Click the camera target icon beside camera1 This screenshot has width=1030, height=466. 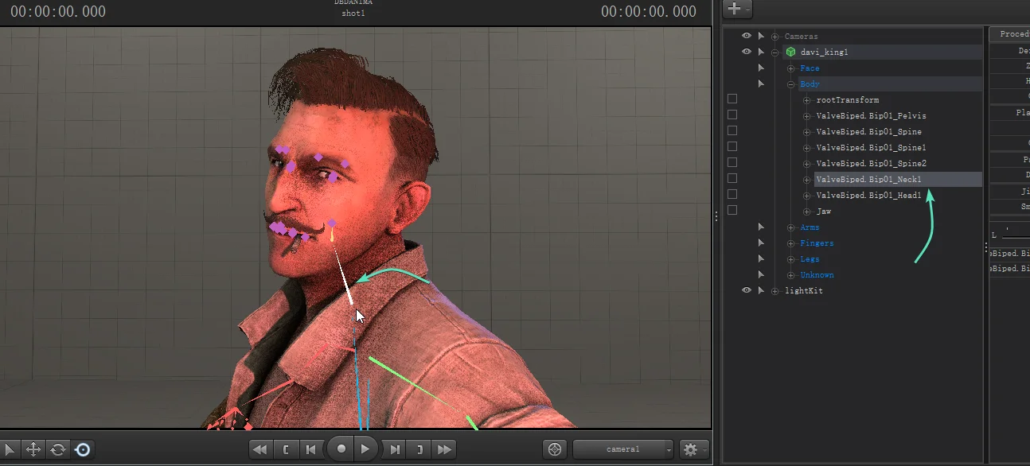pyautogui.click(x=555, y=449)
